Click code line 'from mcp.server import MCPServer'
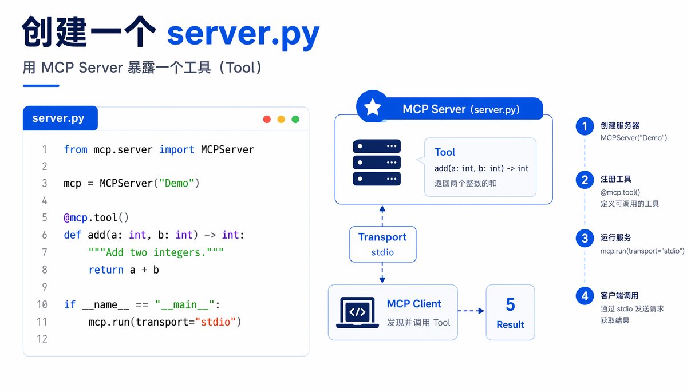The width and height of the screenshot is (687, 392). pyautogui.click(x=159, y=149)
